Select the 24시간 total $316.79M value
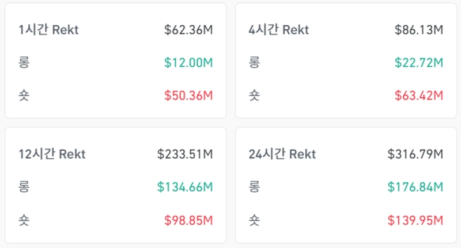Screen dimensions: 461x248 tap(415, 154)
